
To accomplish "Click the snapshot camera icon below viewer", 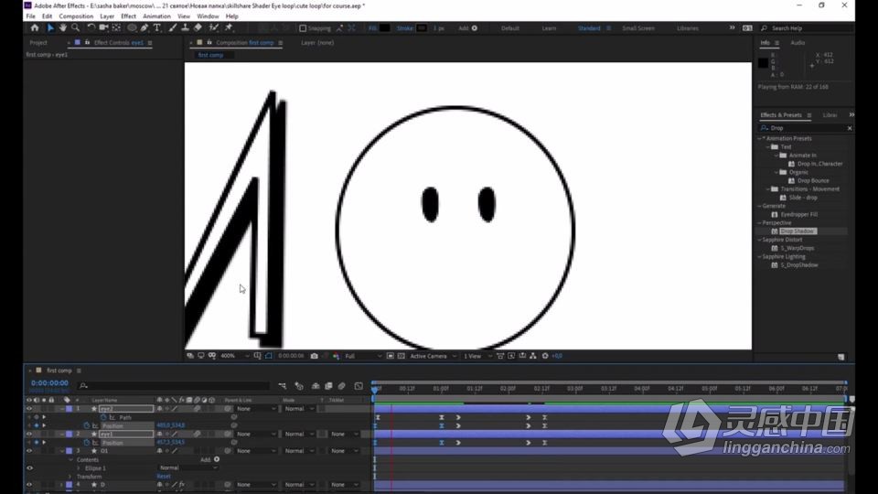I will tap(314, 356).
